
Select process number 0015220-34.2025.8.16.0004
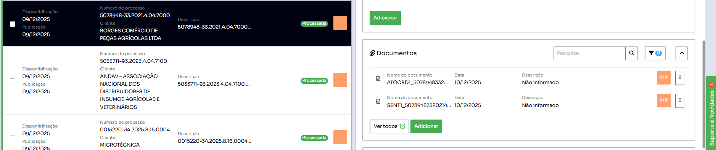[x=135, y=129]
